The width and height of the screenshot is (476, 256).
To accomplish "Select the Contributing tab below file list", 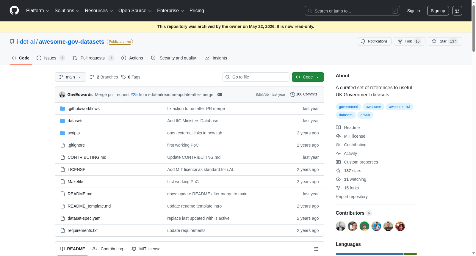I will 108,249.
